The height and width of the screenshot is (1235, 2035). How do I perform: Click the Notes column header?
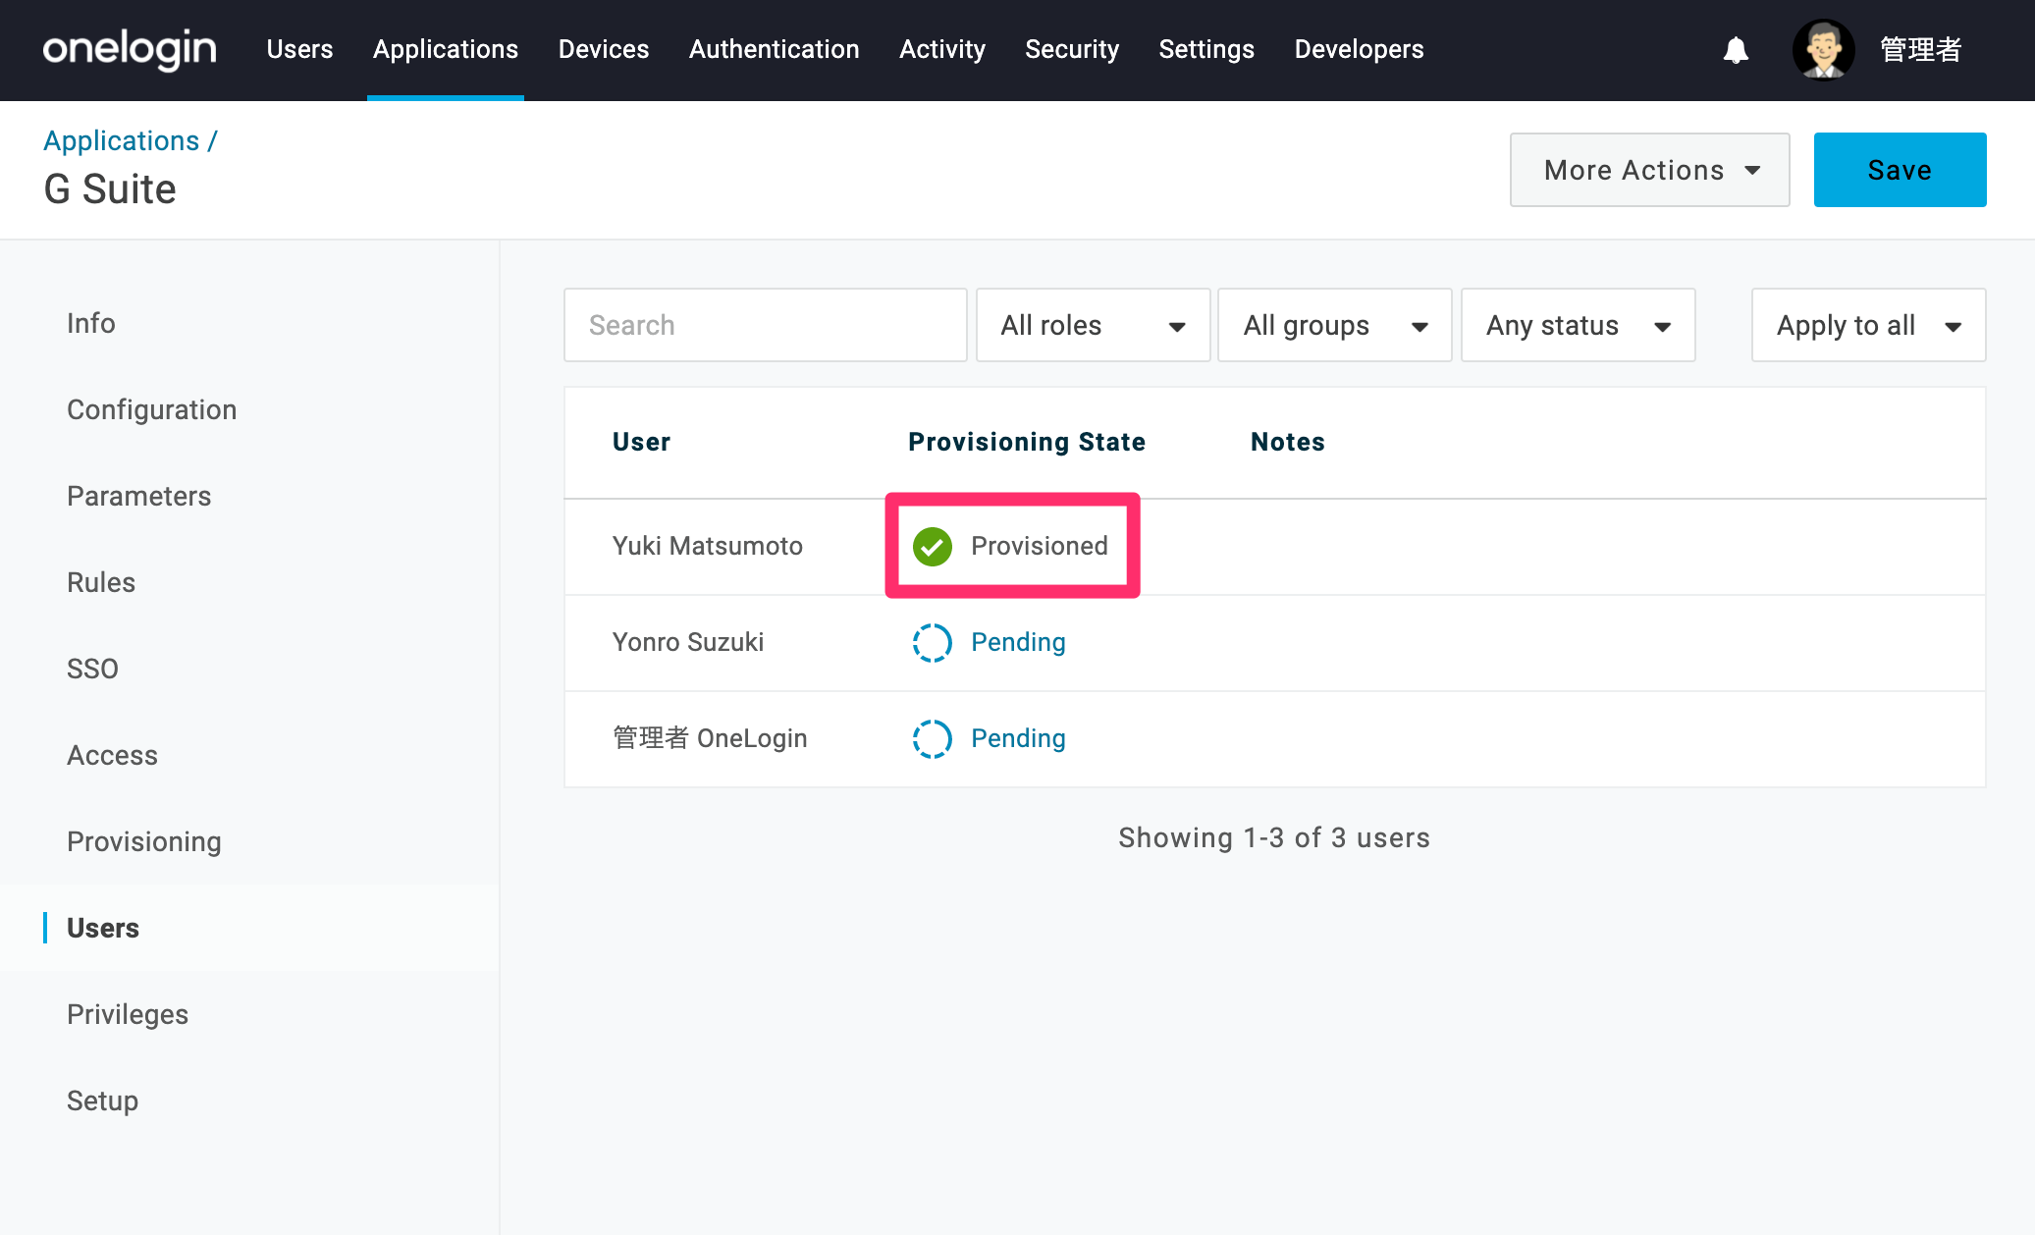pyautogui.click(x=1288, y=443)
